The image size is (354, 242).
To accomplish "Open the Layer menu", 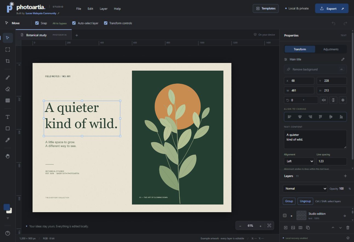I will (103, 9).
